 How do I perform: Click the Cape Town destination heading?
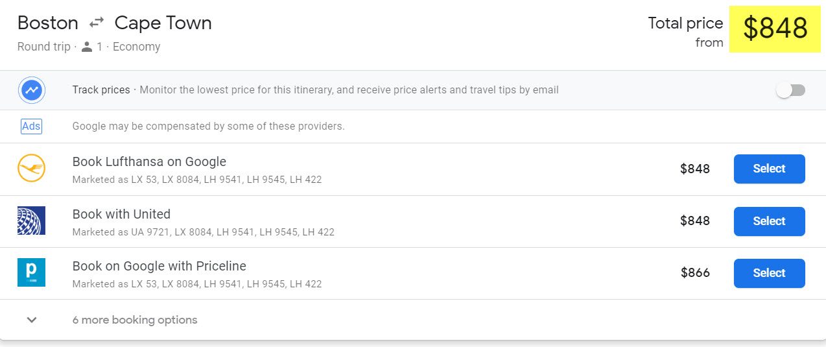click(163, 23)
